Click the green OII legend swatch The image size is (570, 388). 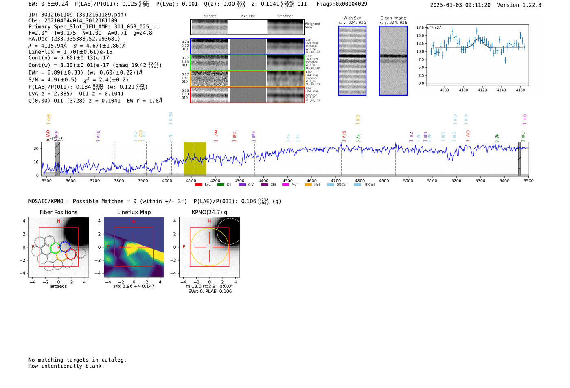coord(221,185)
